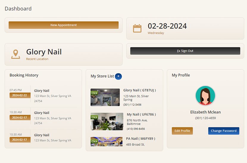Open PA Nail store photo thumbnail

pyautogui.click(x=107, y=142)
